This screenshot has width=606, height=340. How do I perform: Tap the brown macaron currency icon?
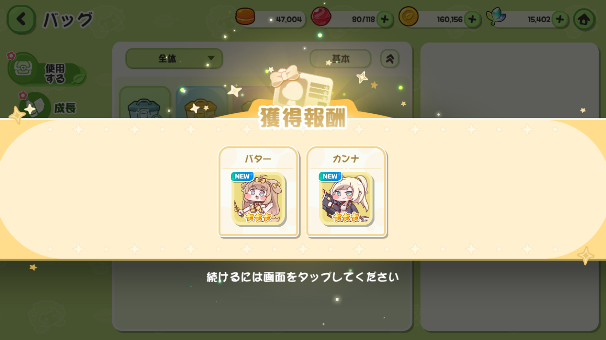(x=245, y=17)
